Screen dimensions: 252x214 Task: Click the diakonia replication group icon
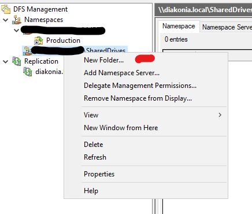tap(28, 72)
